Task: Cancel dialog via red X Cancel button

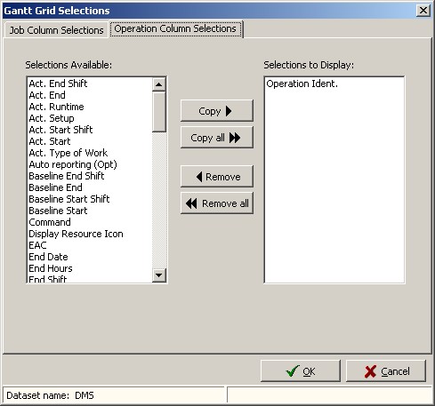Action: pos(386,371)
